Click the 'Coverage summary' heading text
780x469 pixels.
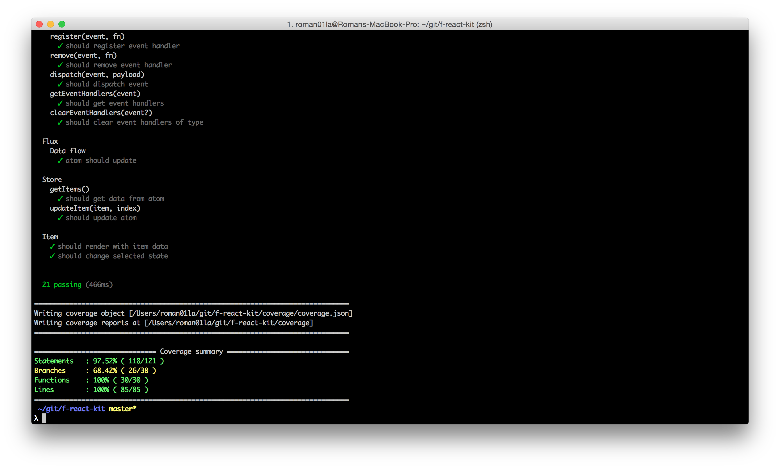[191, 352]
